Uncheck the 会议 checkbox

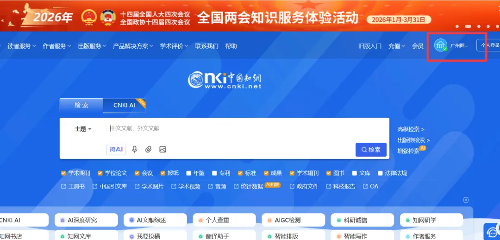pos(137,173)
